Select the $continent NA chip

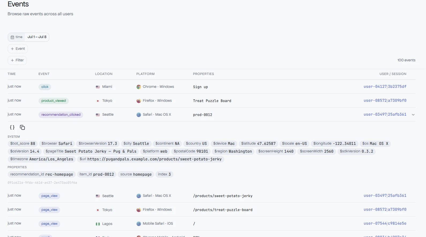pyautogui.click(x=168, y=144)
